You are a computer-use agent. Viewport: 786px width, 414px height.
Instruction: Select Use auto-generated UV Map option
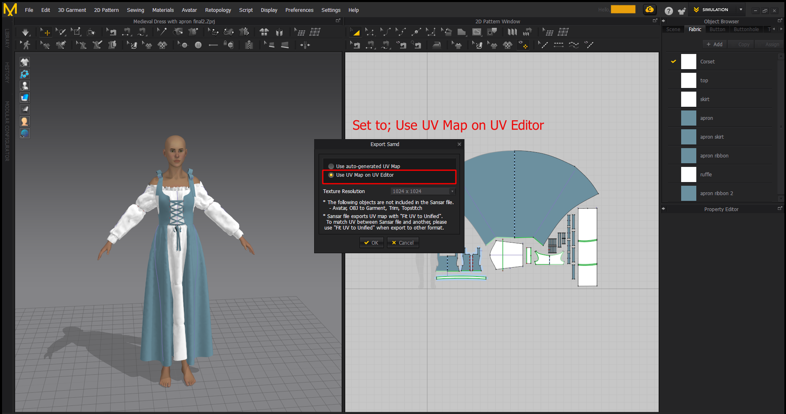click(x=331, y=166)
